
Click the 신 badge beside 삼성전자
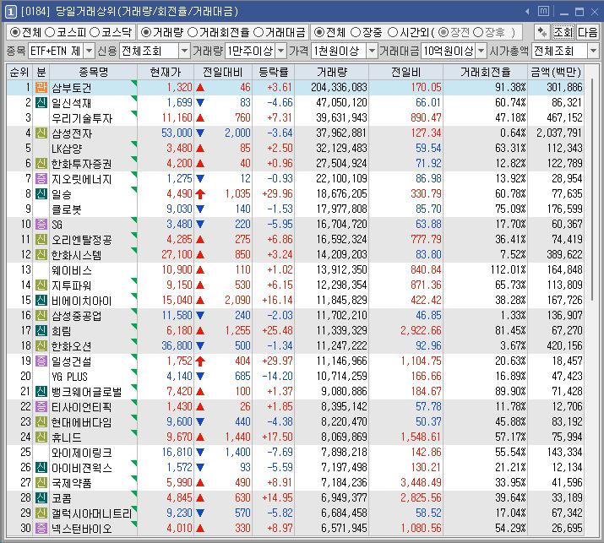(41, 133)
